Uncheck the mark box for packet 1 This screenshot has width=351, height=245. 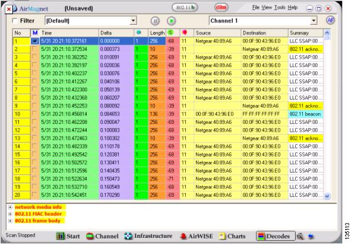point(35,41)
